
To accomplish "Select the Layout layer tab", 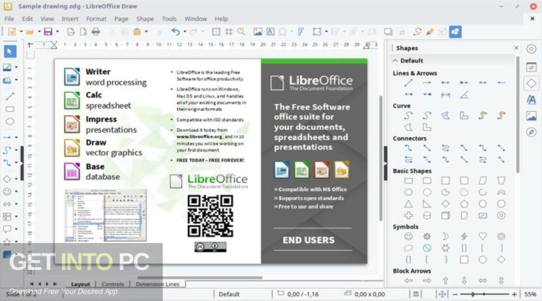I will click(x=80, y=284).
